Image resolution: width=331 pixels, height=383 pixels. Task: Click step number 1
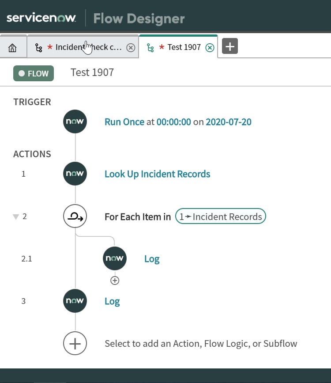click(x=23, y=174)
